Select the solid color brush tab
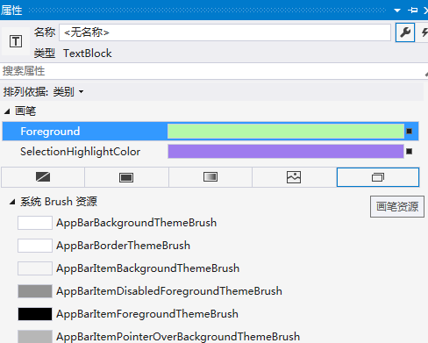 click(126, 177)
